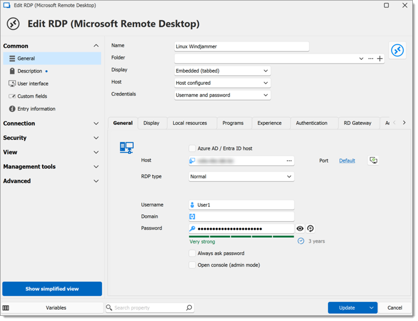Open Entry information section
This screenshot has height=321, width=418.
click(52, 109)
